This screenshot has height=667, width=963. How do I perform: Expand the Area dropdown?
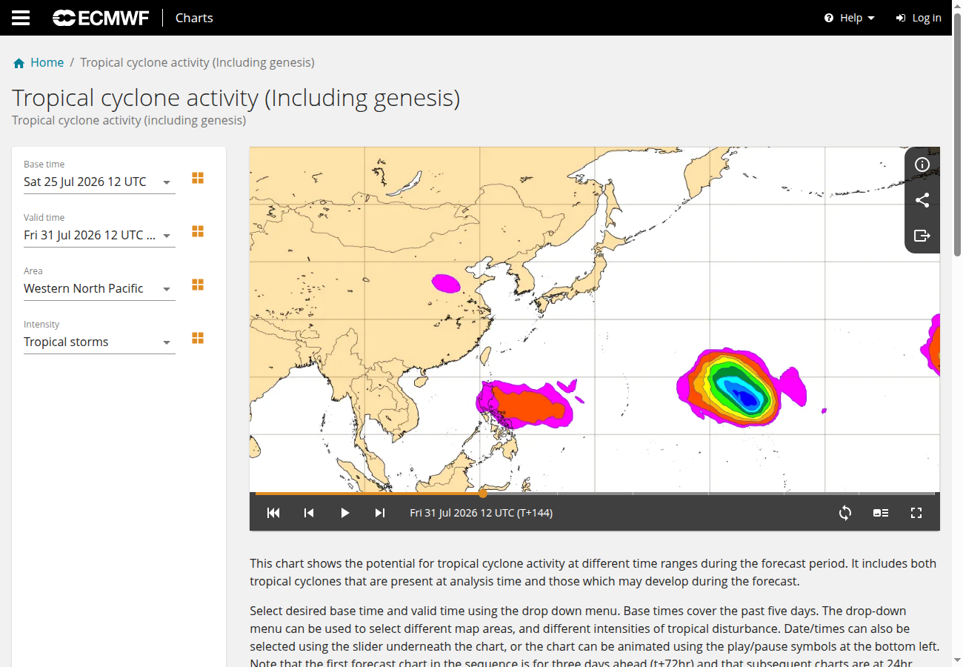[x=99, y=288]
